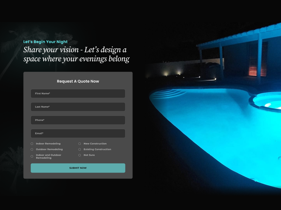Click the "Request A Quote Now" heading
Screen dimensions: 281x210
coord(78,81)
